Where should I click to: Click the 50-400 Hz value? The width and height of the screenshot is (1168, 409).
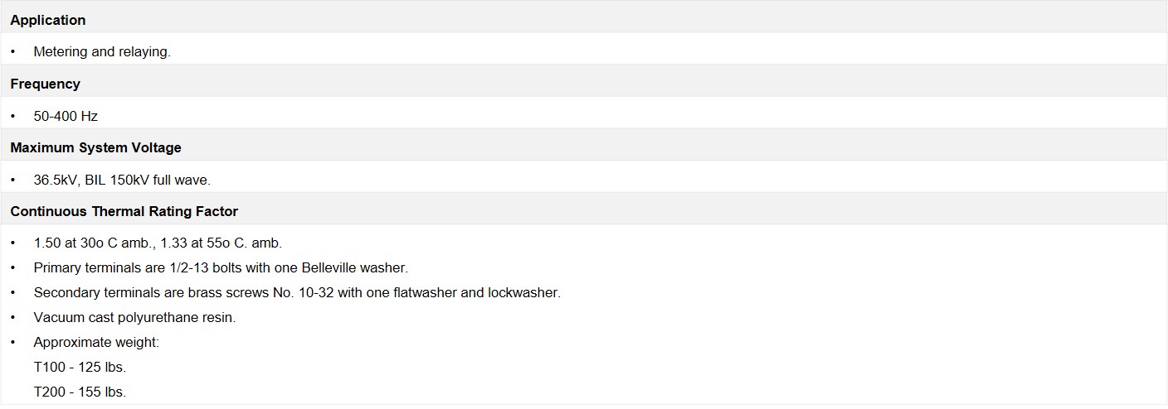point(66,116)
